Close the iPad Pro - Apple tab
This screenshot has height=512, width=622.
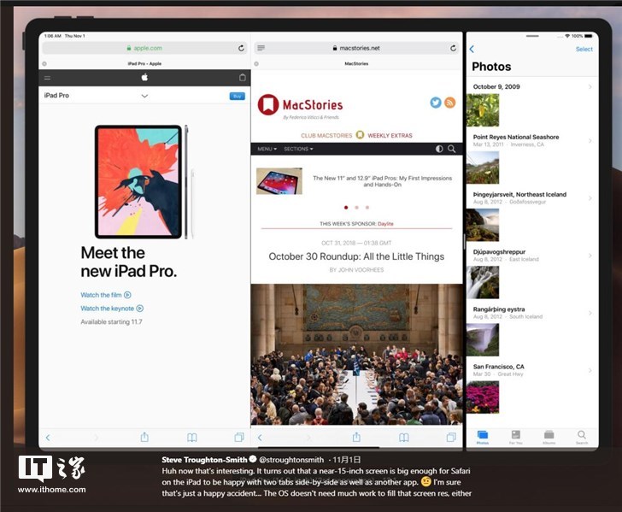click(x=44, y=63)
